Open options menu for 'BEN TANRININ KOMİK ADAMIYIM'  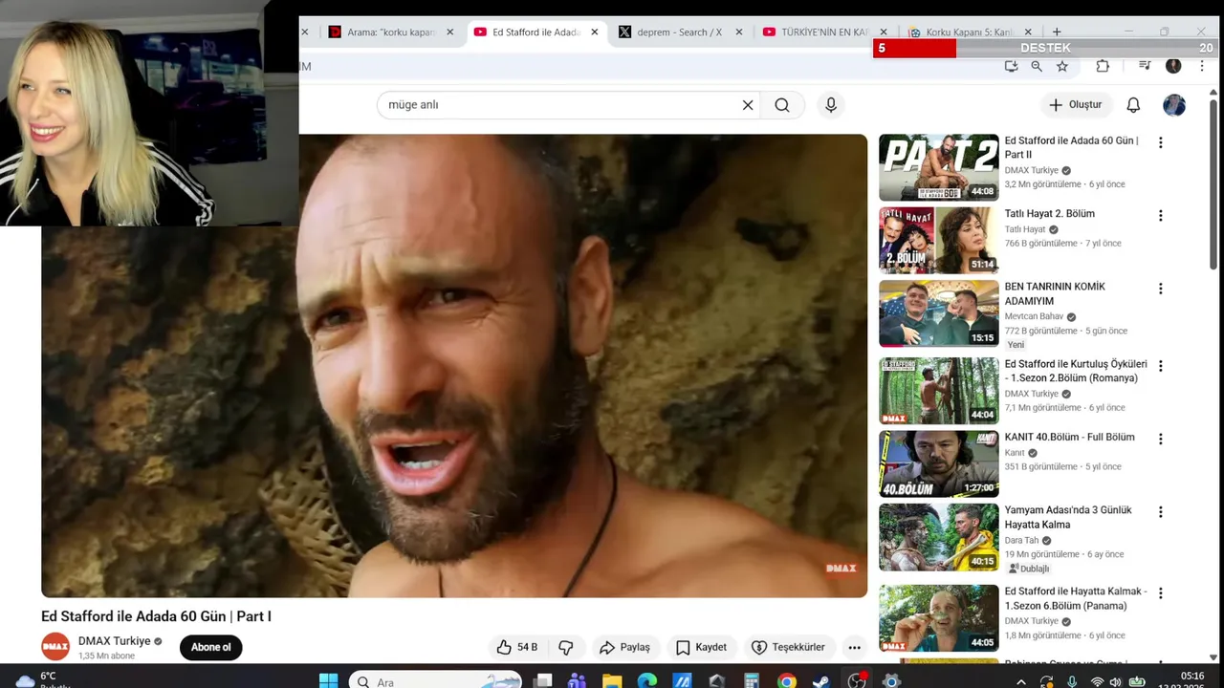point(1161,289)
